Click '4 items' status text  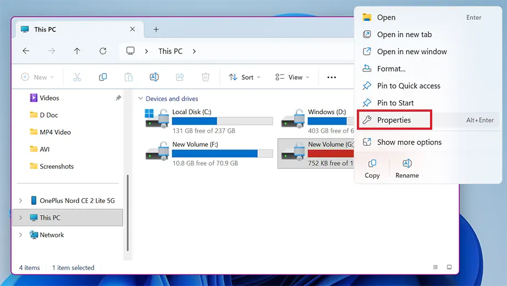(x=30, y=267)
